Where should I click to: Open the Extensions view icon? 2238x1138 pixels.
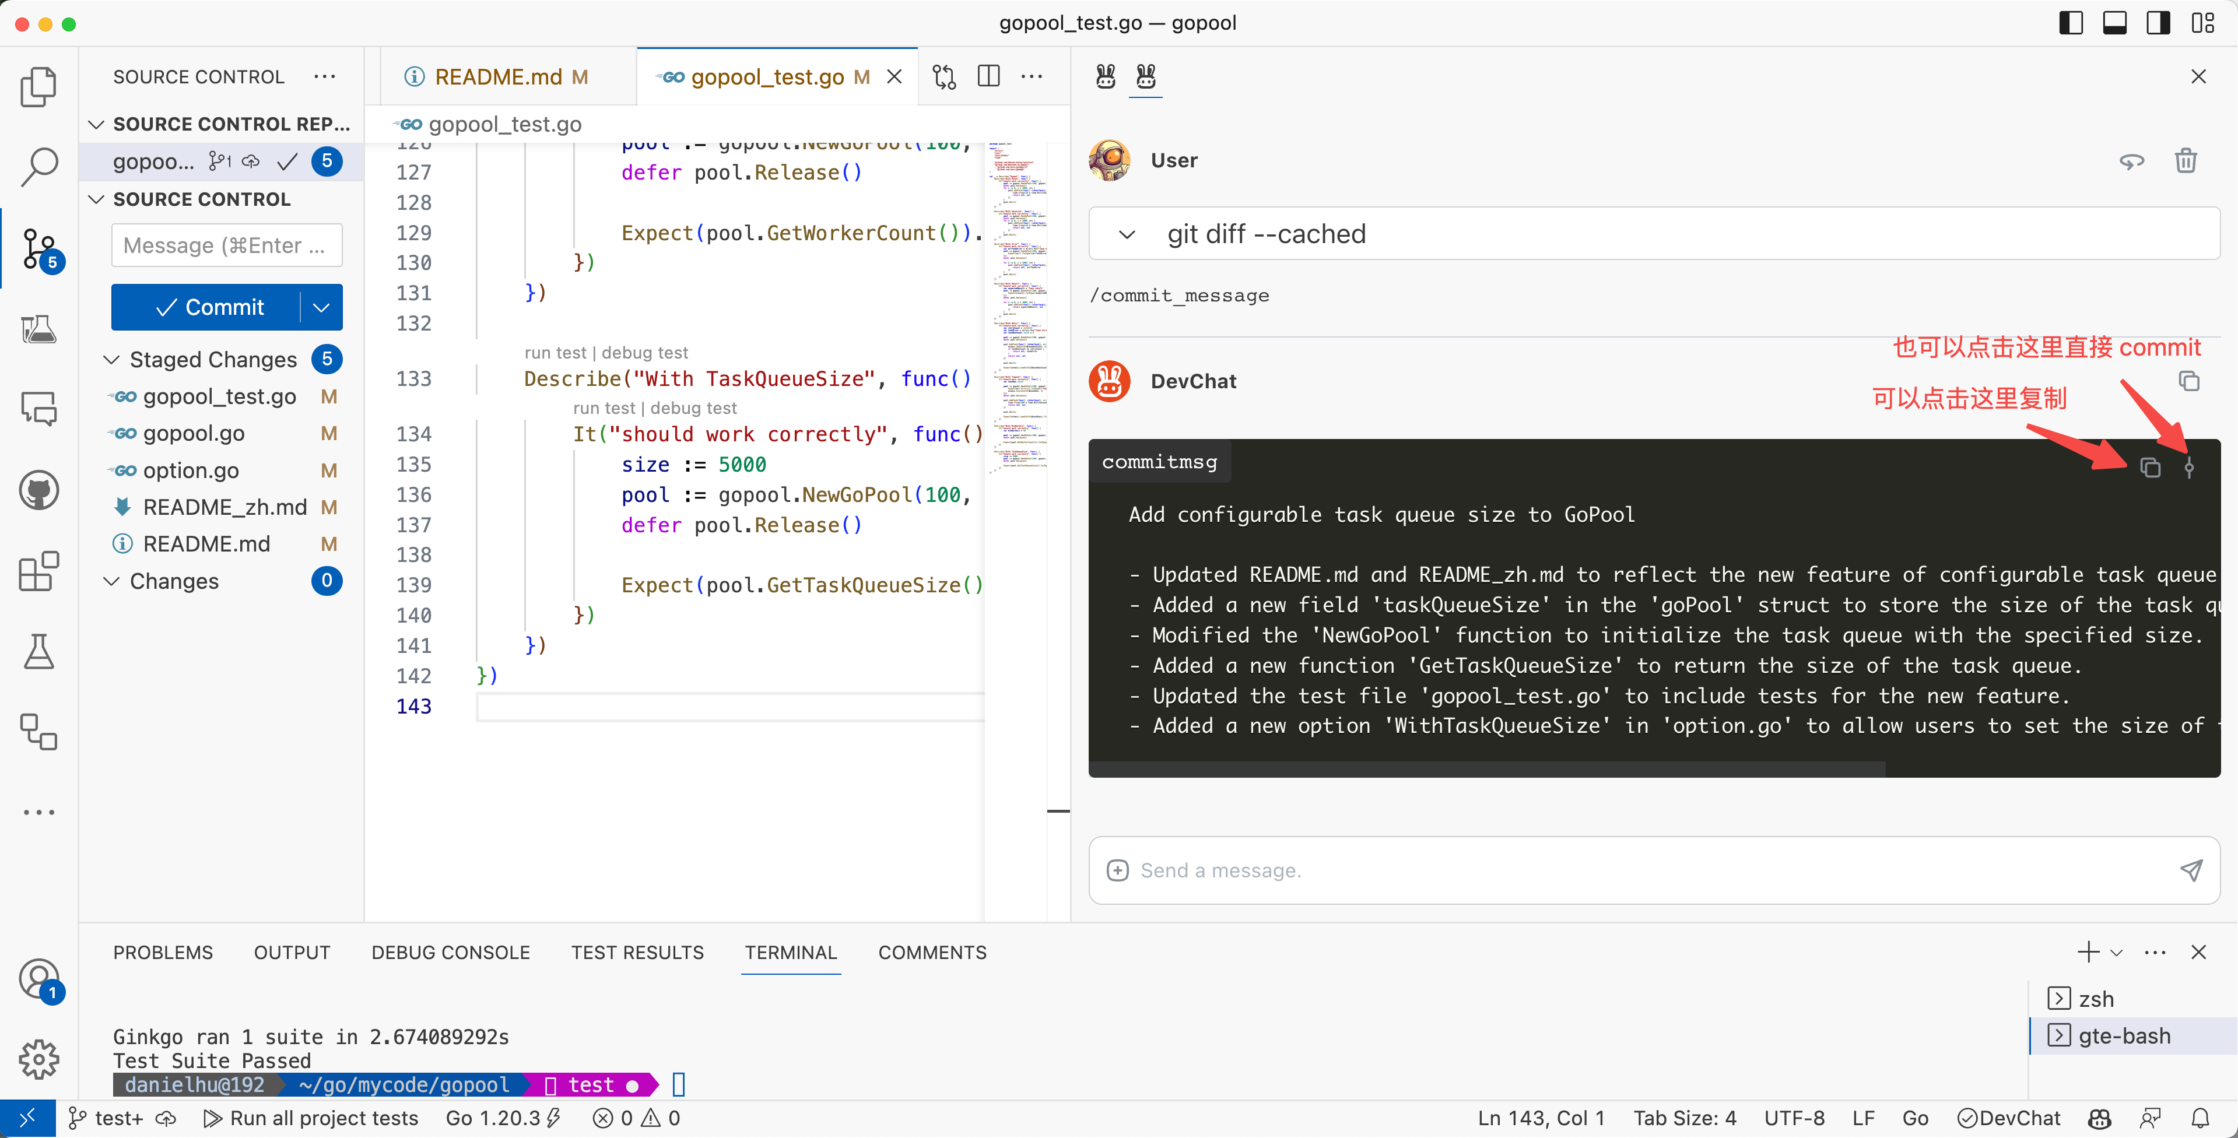tap(38, 571)
